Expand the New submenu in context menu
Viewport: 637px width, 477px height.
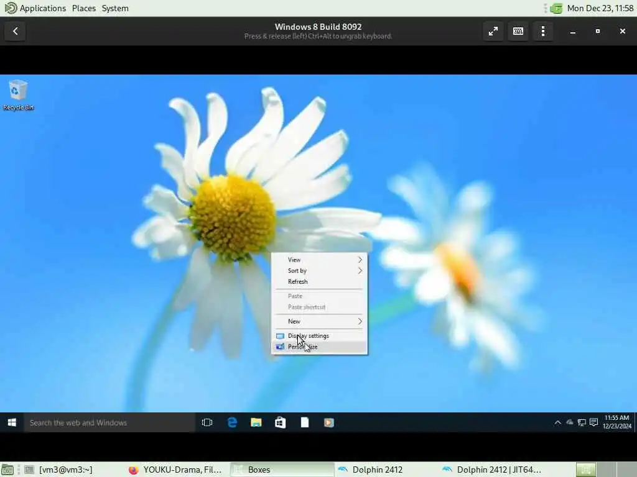coord(319,321)
